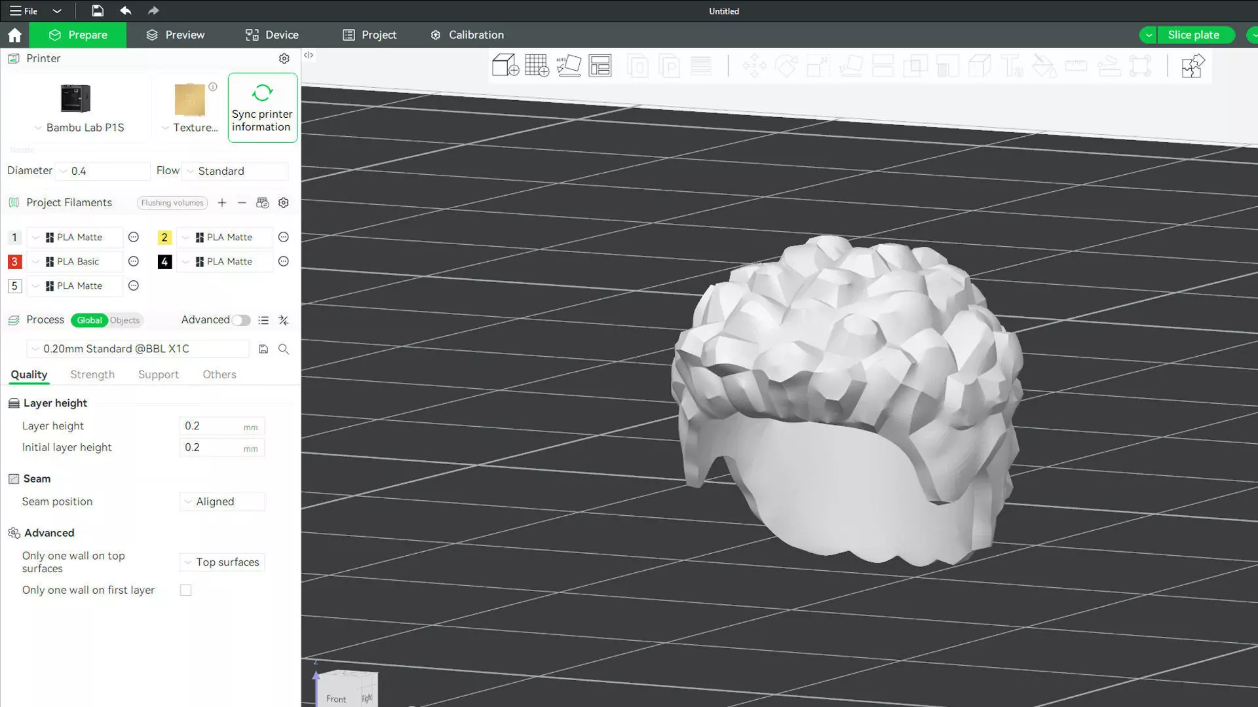Click the Auto orient icon

[x=568, y=65]
